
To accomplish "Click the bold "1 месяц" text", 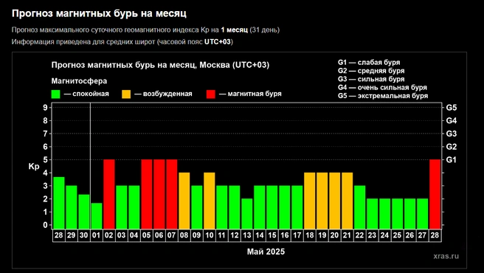I will click(x=235, y=30).
